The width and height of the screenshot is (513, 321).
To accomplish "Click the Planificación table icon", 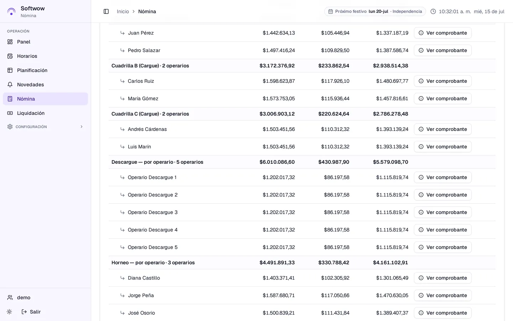I will [10, 70].
